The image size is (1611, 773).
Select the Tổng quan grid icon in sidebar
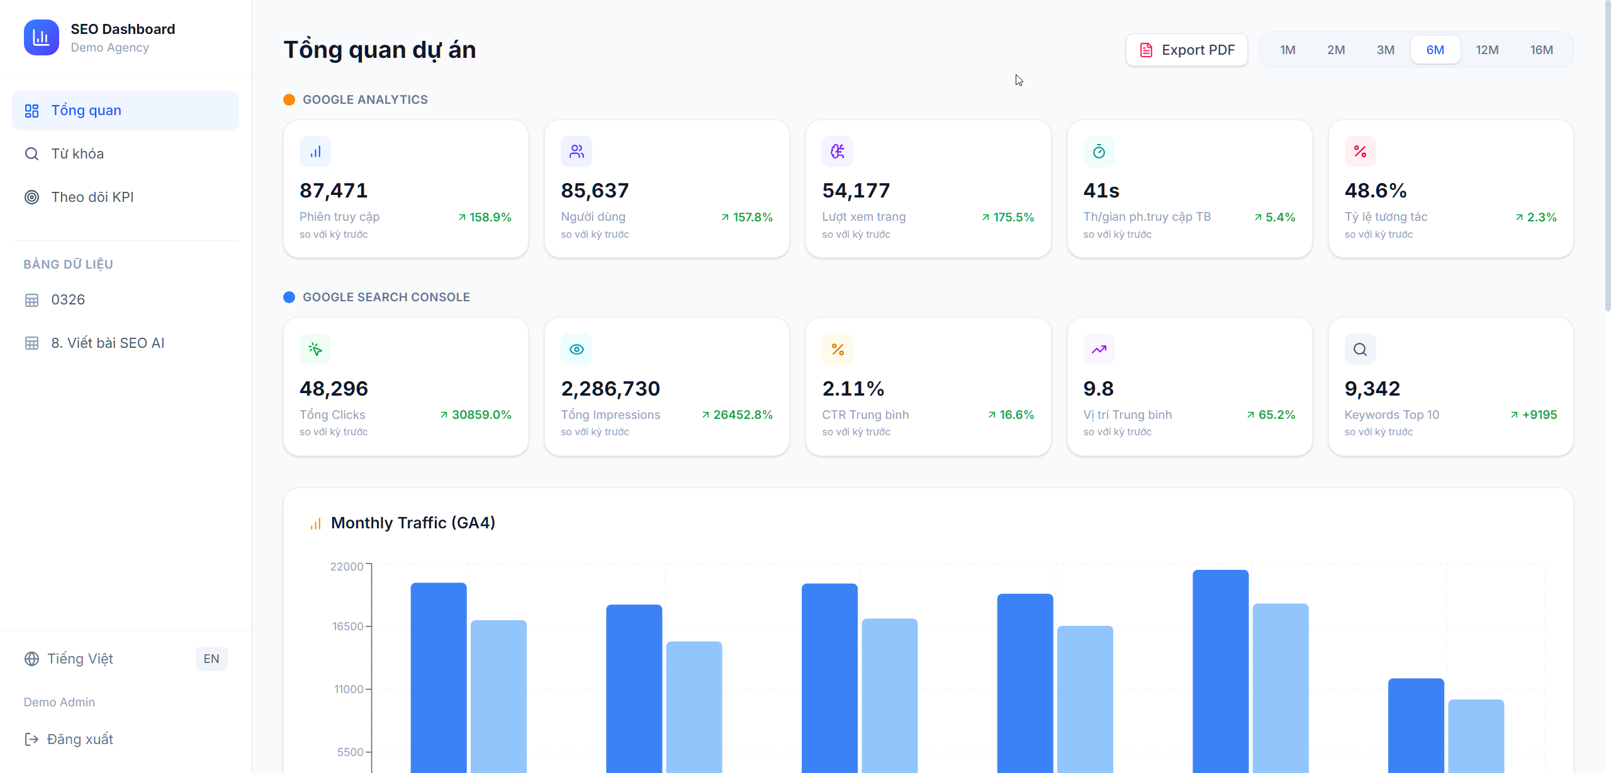(x=31, y=110)
